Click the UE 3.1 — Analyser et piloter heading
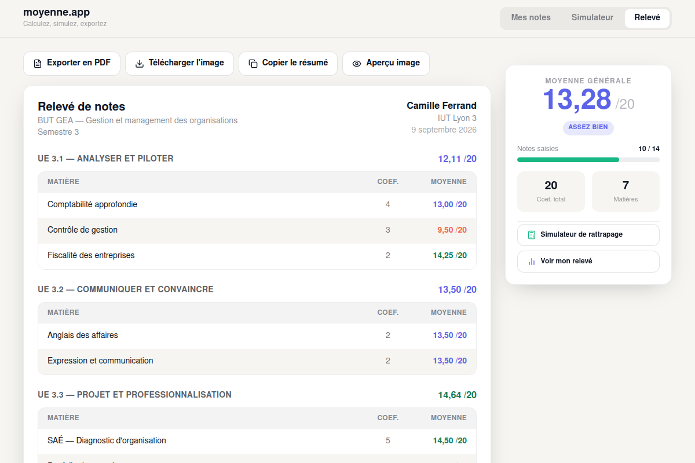The width and height of the screenshot is (695, 463). coord(105,159)
